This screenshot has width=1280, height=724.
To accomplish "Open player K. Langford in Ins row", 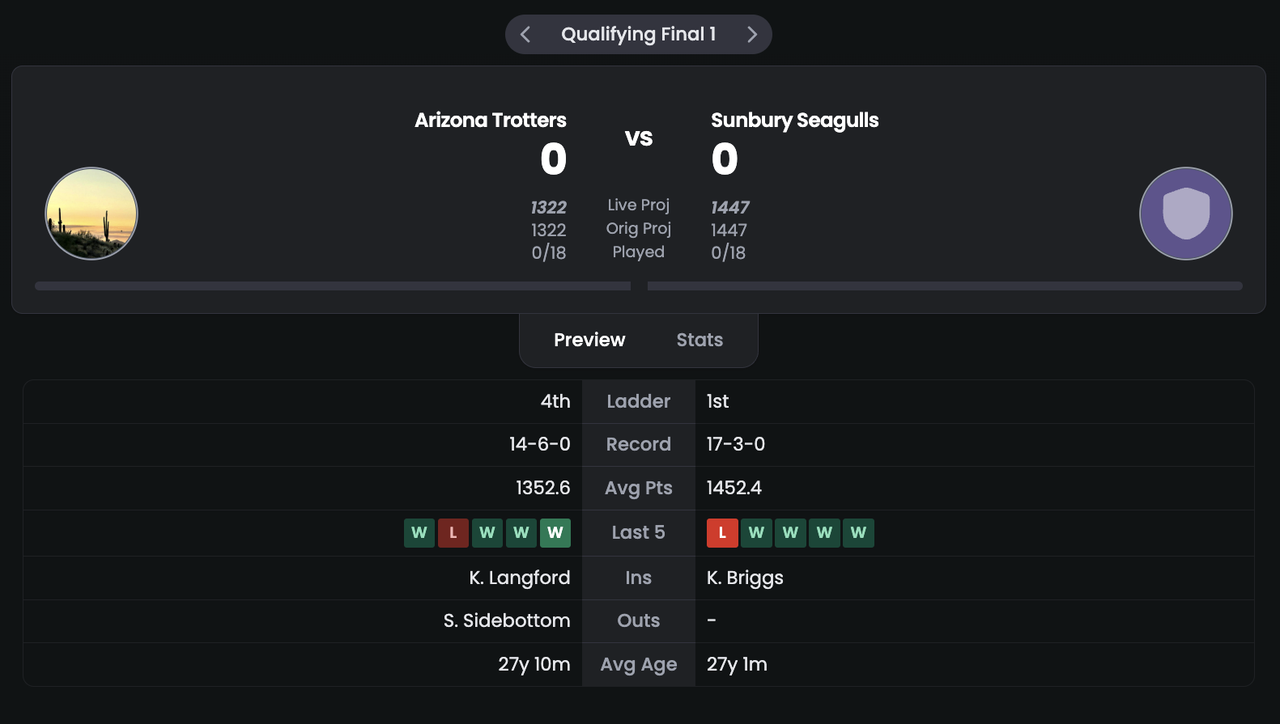I will coord(520,578).
